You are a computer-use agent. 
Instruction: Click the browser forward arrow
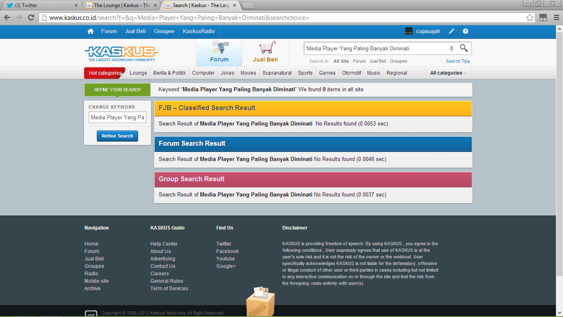point(19,18)
